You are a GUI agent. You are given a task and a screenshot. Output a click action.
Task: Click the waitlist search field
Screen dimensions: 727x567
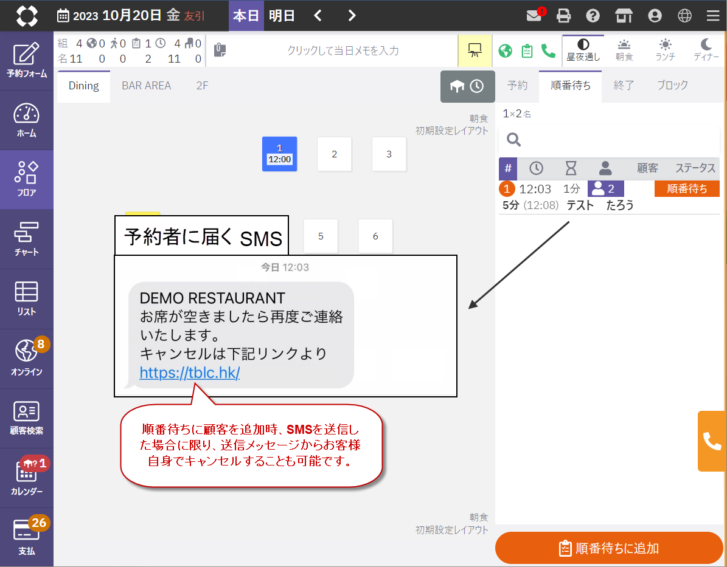point(608,140)
